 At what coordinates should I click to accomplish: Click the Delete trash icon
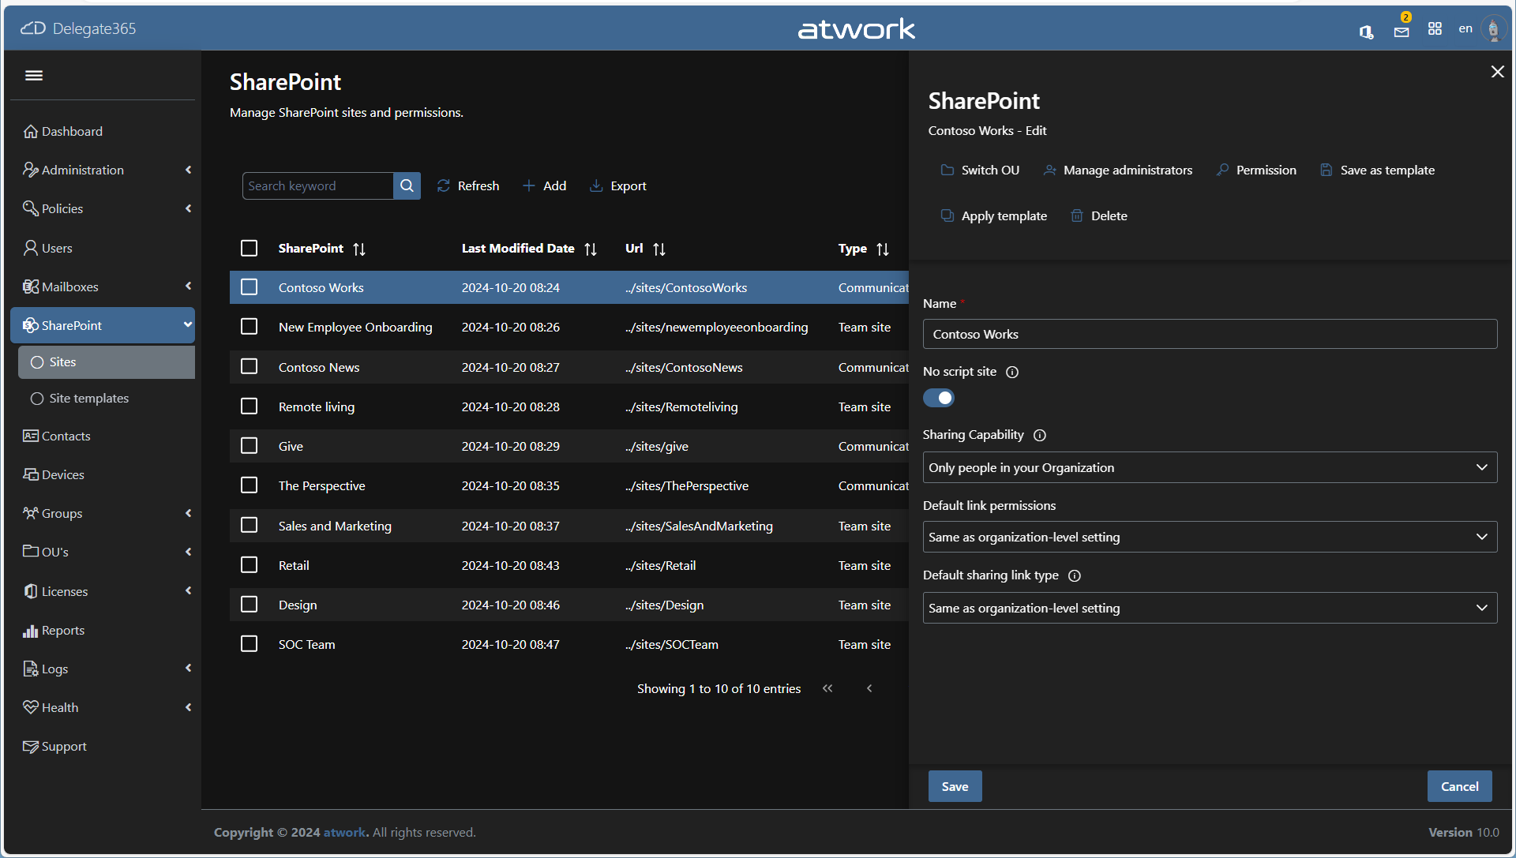coord(1077,215)
